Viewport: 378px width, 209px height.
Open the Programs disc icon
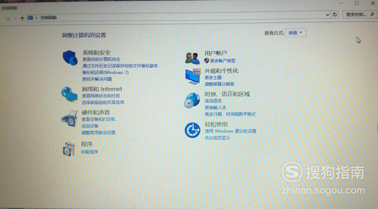click(x=69, y=149)
